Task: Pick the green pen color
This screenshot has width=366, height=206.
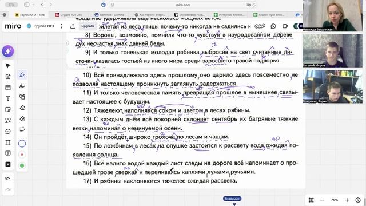Action: (22, 165)
